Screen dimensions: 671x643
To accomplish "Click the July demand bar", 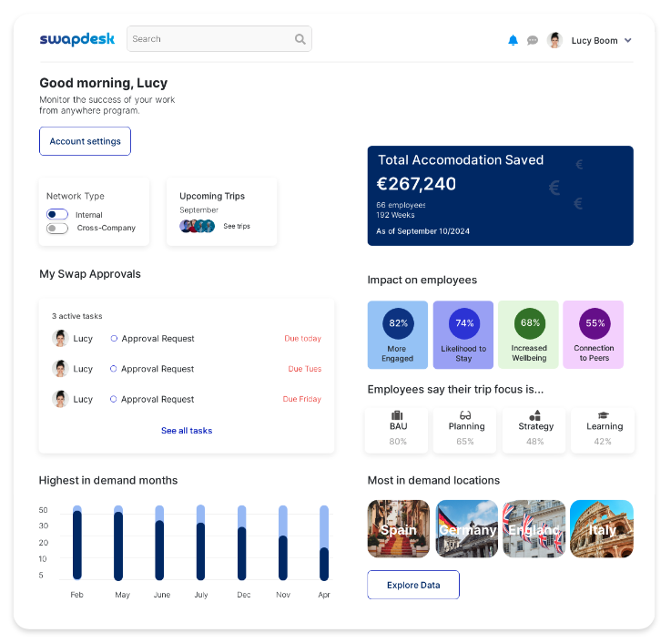I will pyautogui.click(x=200, y=543).
